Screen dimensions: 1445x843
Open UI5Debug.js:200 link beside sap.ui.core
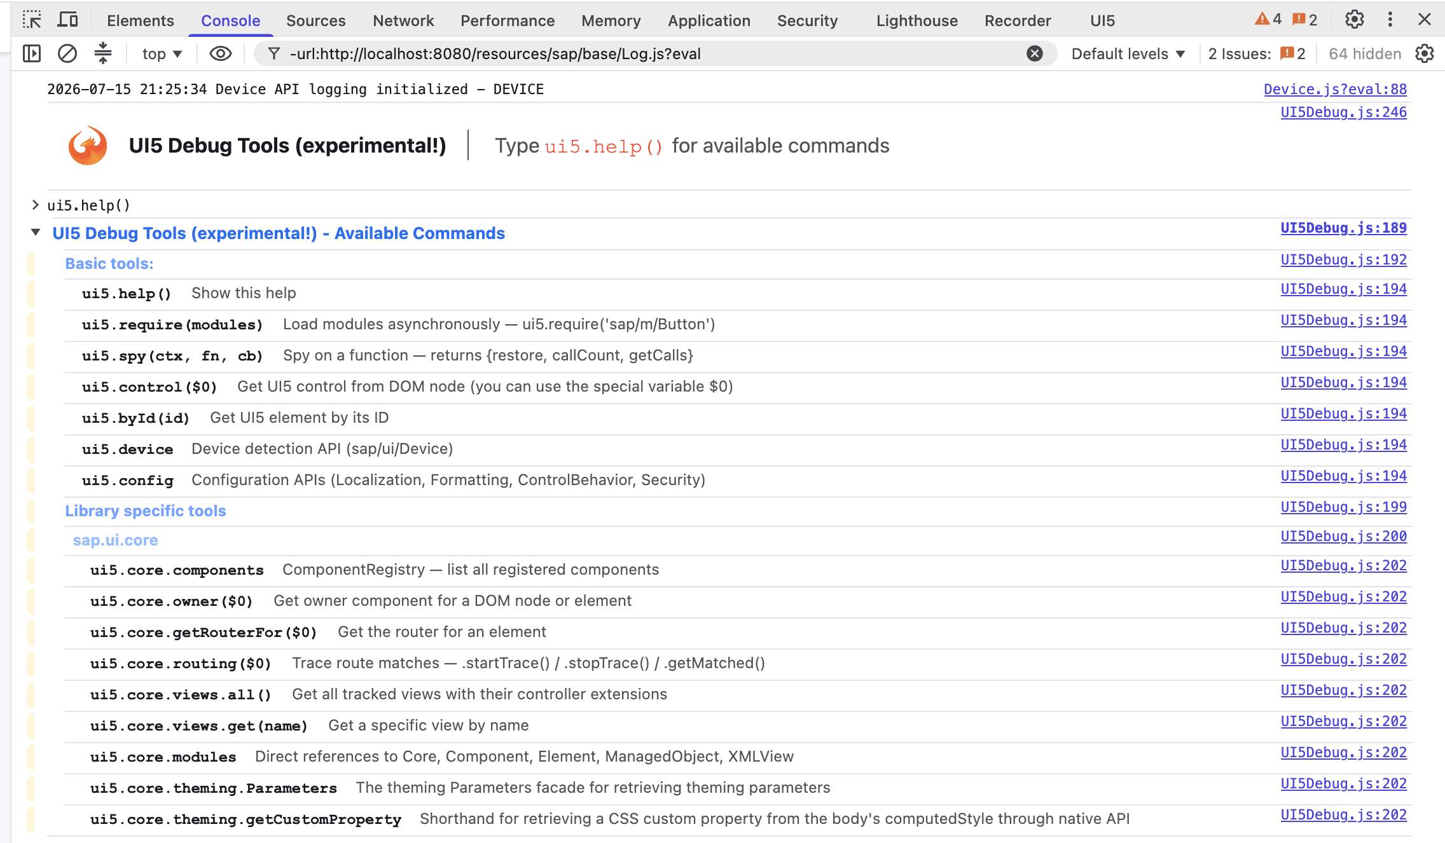pyautogui.click(x=1343, y=536)
